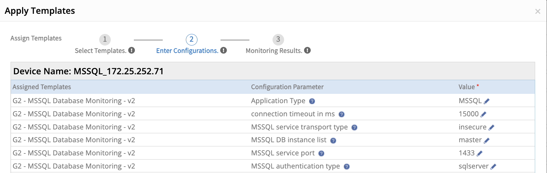Edit the DB instance list value master

487,140
